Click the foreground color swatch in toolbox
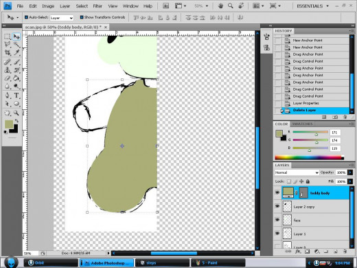 pyautogui.click(x=9, y=124)
